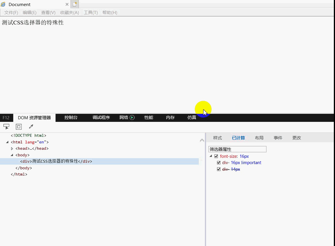Open the 编辑(E) menu
The width and height of the screenshot is (335, 246).
[x=29, y=13]
